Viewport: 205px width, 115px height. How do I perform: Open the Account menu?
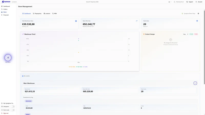coord(200,2)
